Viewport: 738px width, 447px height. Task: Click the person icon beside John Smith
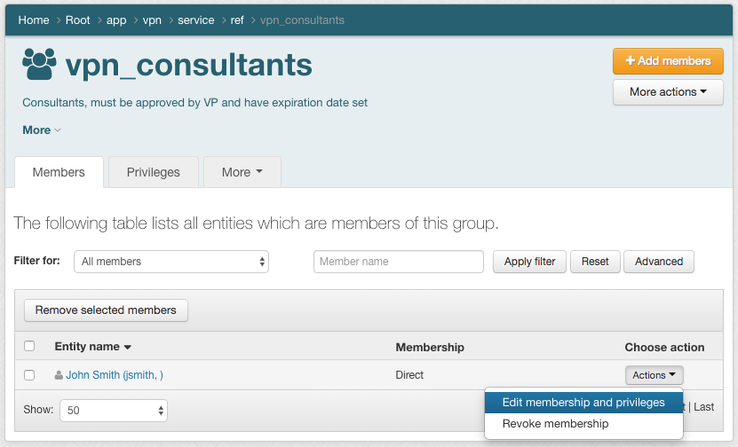59,376
